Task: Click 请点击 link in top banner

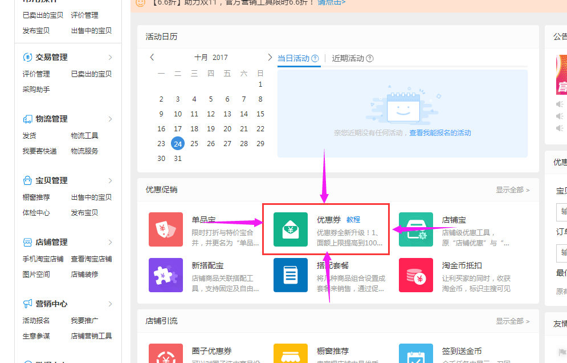Action: click(x=332, y=2)
